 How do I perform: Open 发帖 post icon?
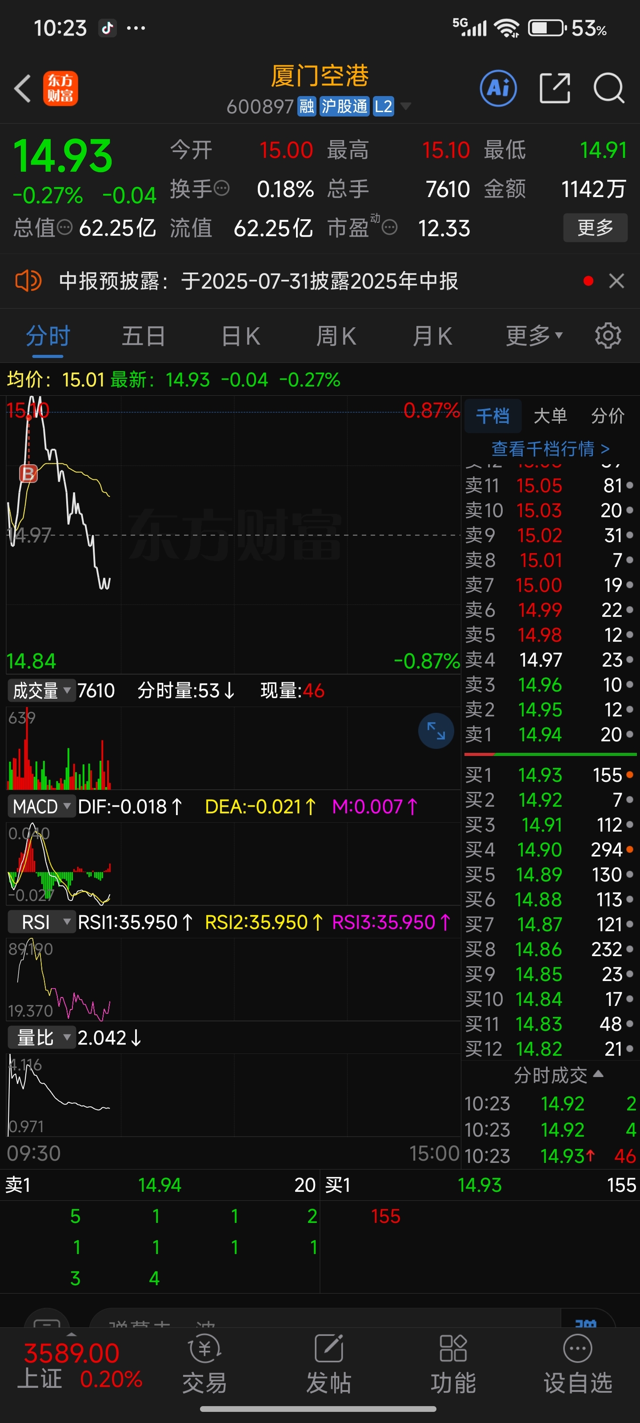[x=329, y=1363]
